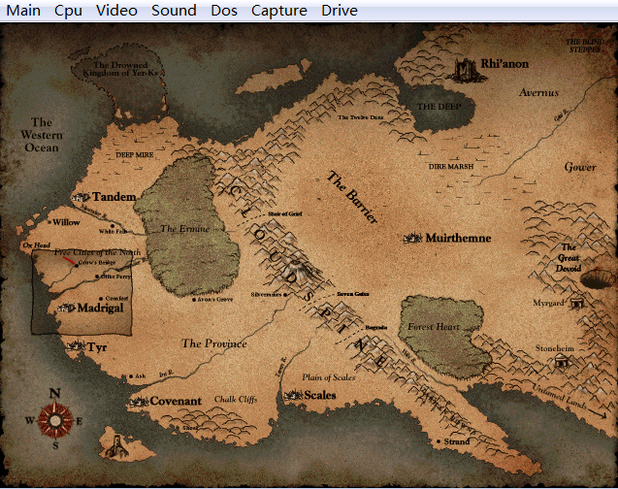
Task: Click the Great Devoid crater
Action: pos(598,280)
